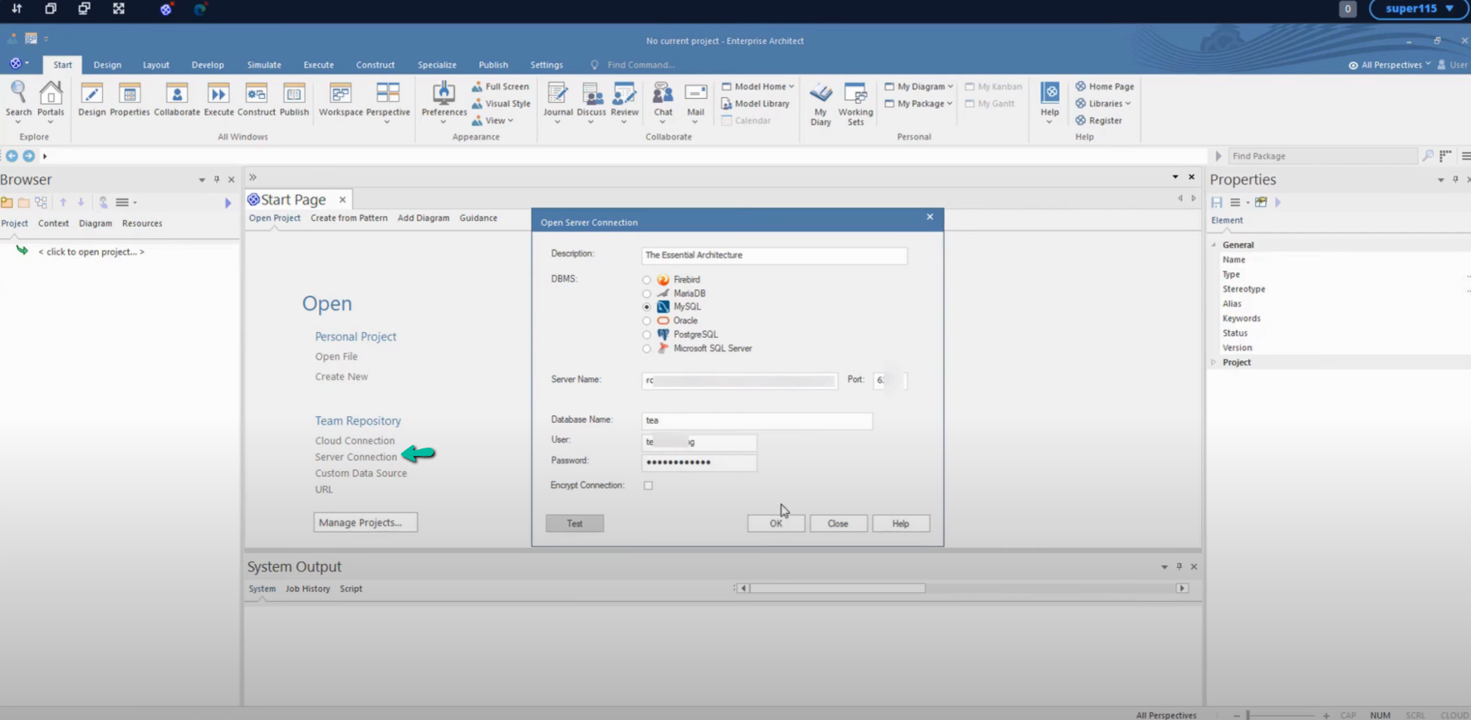The width and height of the screenshot is (1471, 720).
Task: Select the Oracle DBMS option
Action: 646,321
